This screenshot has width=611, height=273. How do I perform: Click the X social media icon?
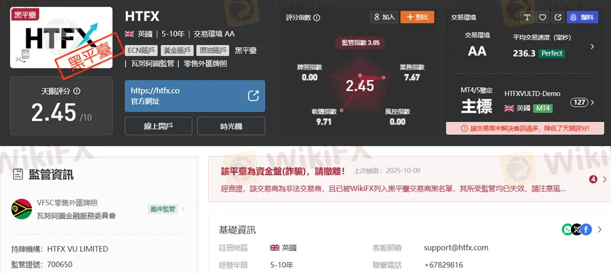click(576, 229)
